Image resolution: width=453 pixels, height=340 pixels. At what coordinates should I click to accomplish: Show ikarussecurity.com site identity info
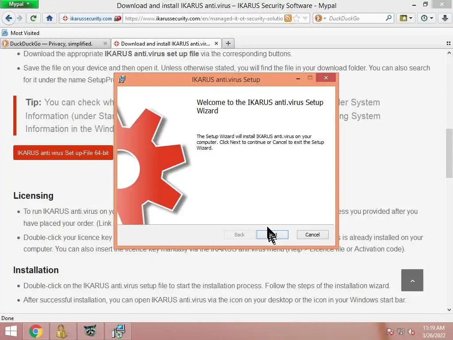click(x=91, y=19)
